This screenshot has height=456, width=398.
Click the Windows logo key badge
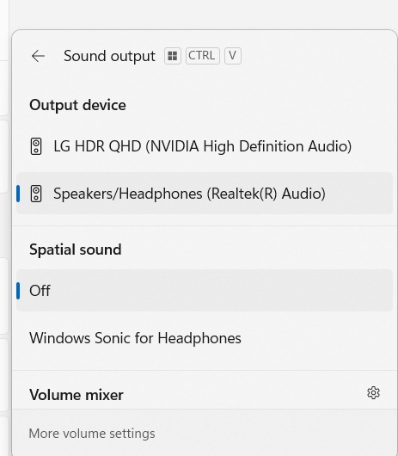173,56
